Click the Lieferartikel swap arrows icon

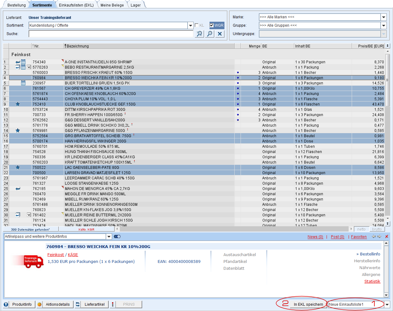click(x=78, y=304)
